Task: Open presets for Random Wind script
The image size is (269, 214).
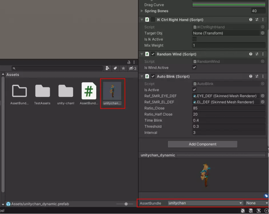Action: [257, 54]
